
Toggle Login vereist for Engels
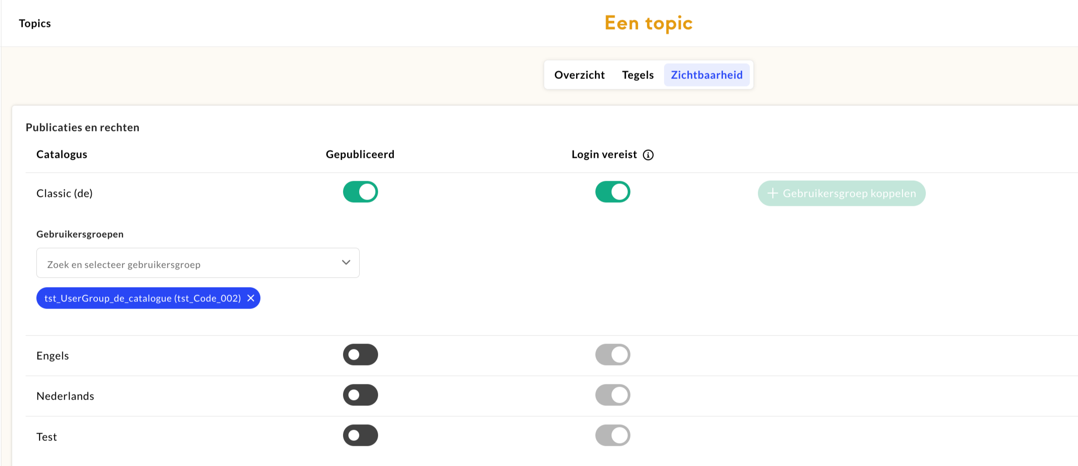click(x=612, y=355)
